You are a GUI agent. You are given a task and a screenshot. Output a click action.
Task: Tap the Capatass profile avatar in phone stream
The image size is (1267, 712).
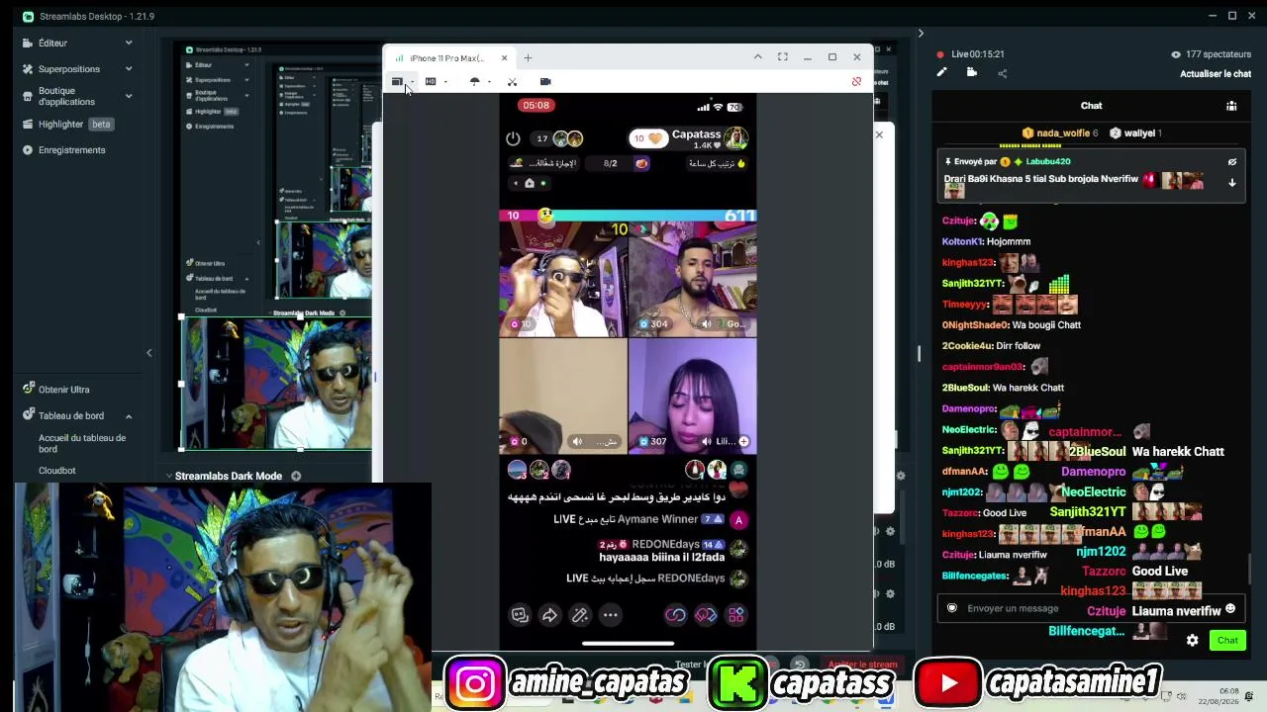click(x=735, y=138)
